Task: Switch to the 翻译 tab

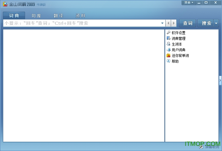Action: click(x=58, y=16)
